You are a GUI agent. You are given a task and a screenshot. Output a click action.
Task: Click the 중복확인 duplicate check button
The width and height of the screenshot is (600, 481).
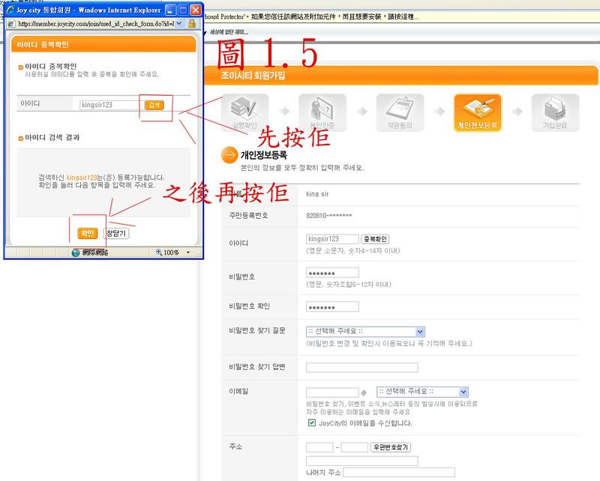(376, 239)
